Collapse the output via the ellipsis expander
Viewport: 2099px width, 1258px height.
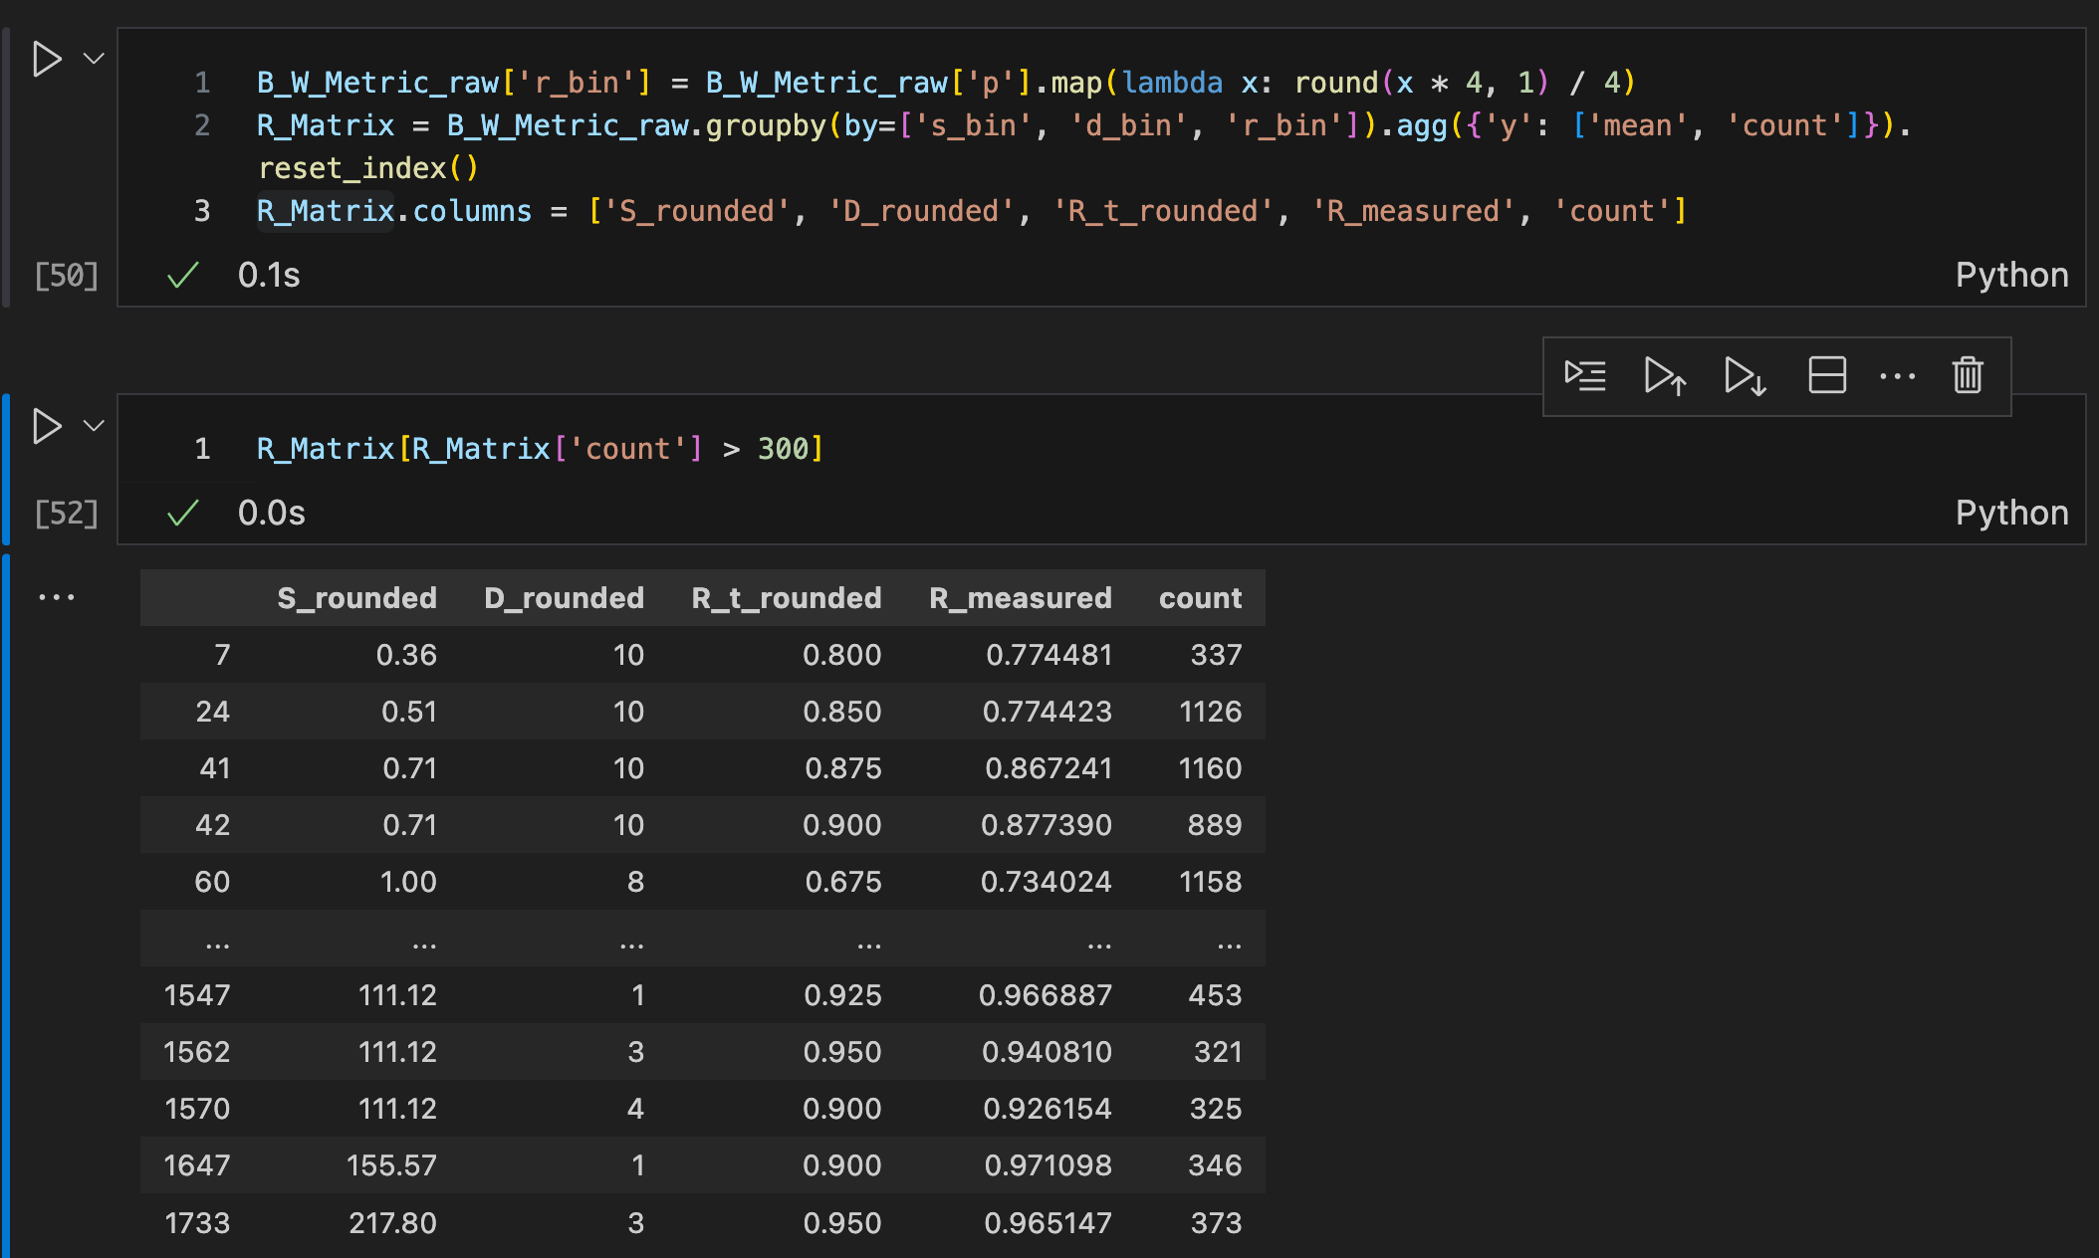coord(57,595)
